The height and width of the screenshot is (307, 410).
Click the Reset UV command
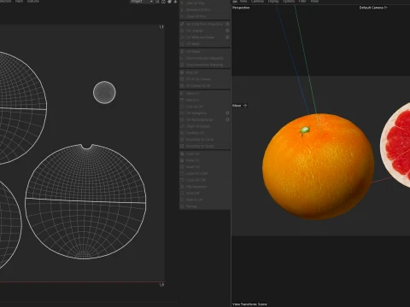tap(204, 167)
